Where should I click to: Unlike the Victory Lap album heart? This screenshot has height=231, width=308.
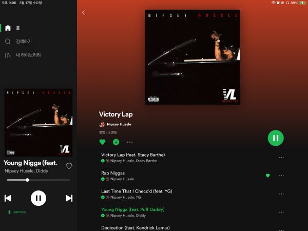(x=102, y=142)
